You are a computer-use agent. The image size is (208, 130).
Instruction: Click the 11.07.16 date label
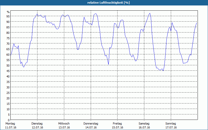tap(11, 127)
